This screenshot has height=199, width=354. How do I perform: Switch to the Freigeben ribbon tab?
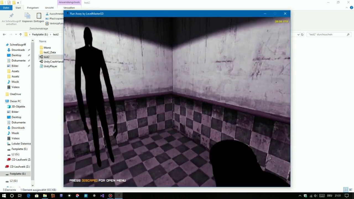[33, 8]
